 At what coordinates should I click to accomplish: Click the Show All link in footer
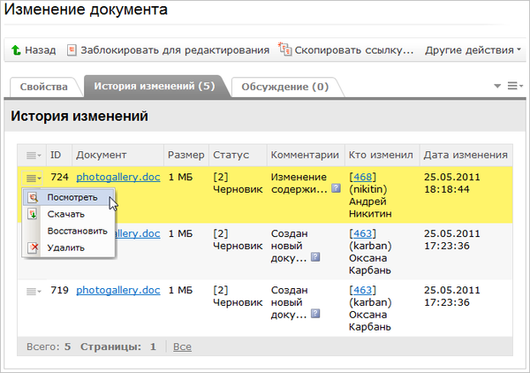(x=182, y=346)
